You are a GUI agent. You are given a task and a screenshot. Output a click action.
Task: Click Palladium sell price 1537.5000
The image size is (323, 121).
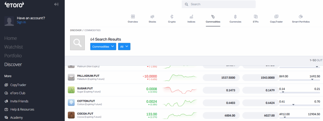click(221, 78)
